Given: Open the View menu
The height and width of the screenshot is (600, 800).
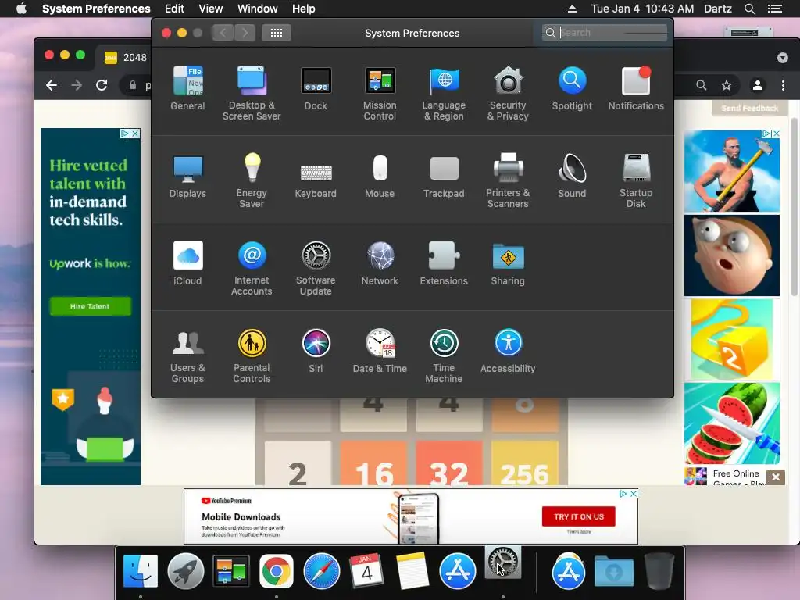Looking at the screenshot, I should [210, 9].
